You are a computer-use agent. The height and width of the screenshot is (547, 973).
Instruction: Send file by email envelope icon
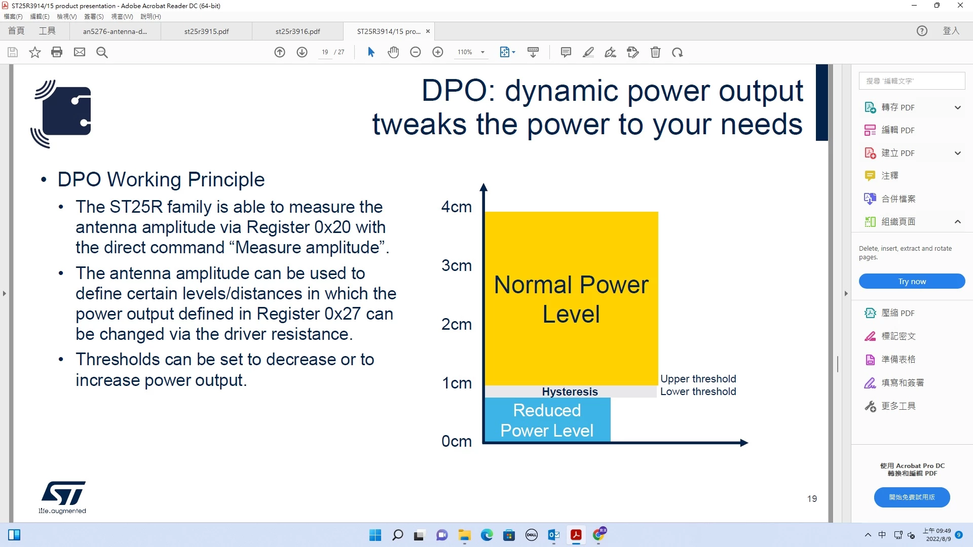[80, 52]
